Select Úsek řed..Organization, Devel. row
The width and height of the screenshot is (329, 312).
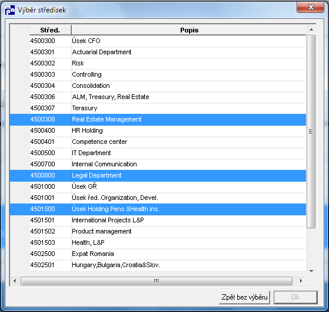click(158, 198)
